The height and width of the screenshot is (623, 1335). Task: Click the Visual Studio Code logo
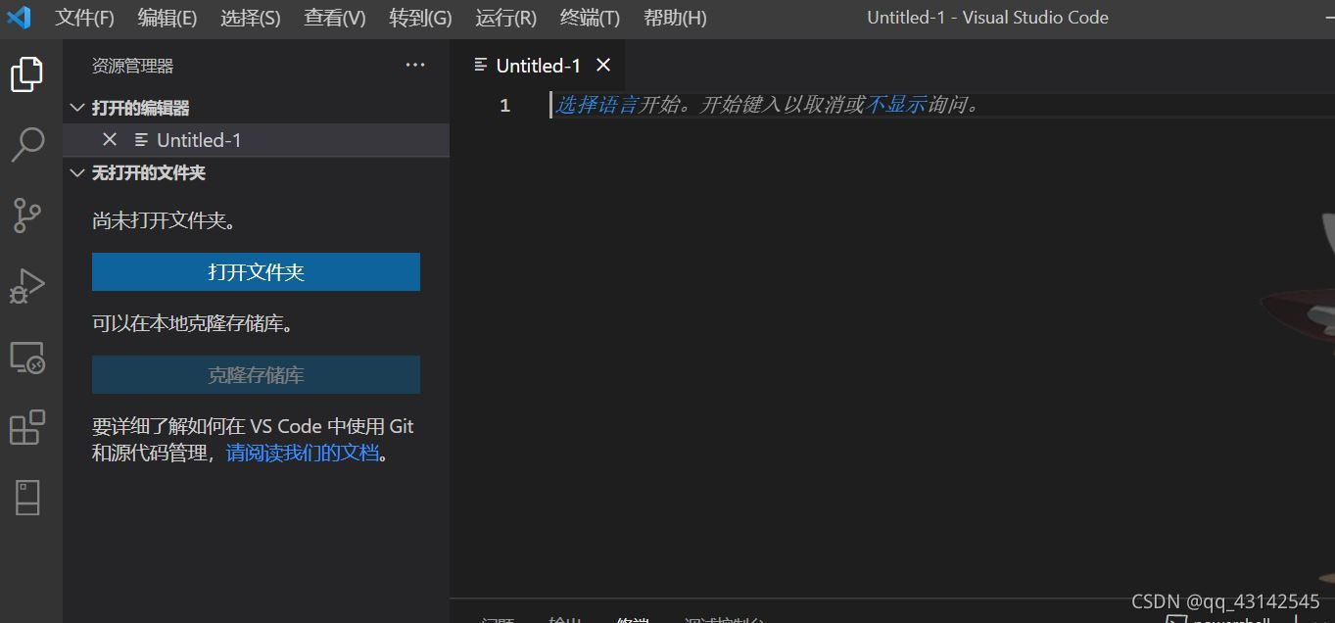(x=20, y=17)
